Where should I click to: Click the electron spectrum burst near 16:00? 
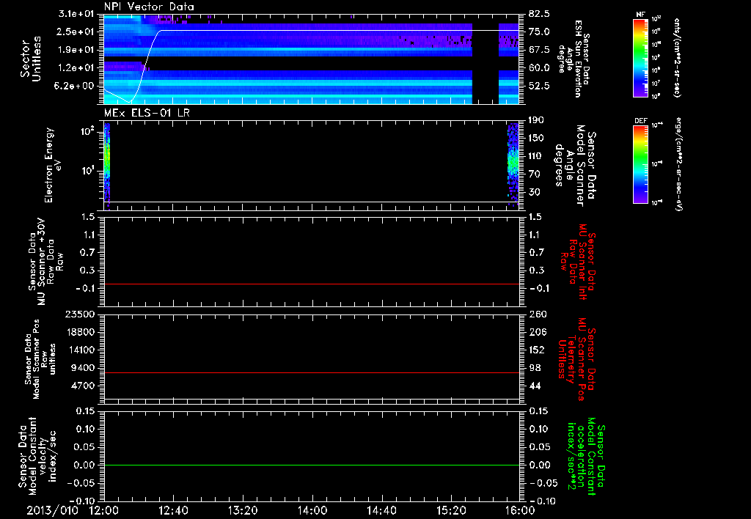click(513, 164)
